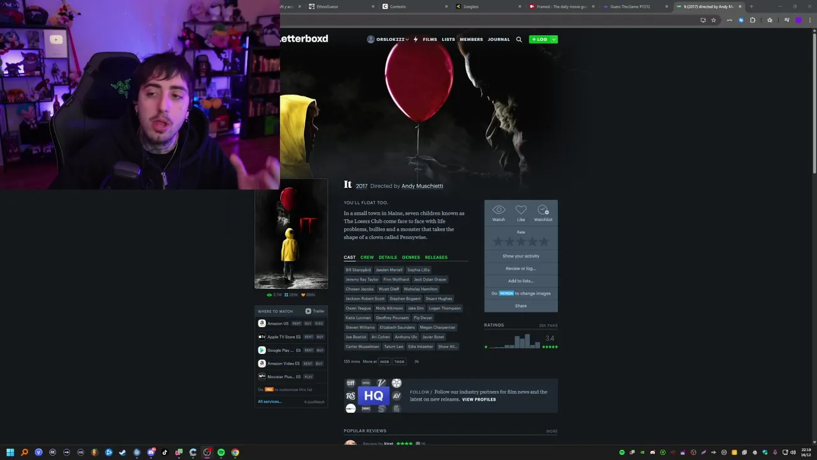
Task: Open the Apple TV Store ES icon
Action: coord(262,337)
